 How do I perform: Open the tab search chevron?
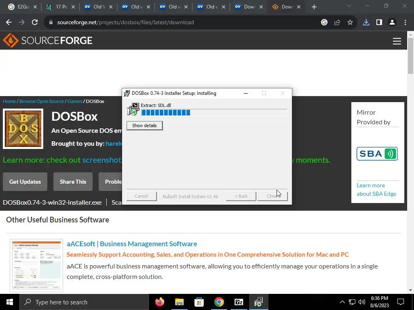(349, 6)
